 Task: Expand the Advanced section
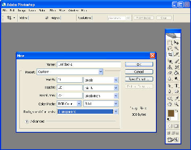(x=27, y=121)
